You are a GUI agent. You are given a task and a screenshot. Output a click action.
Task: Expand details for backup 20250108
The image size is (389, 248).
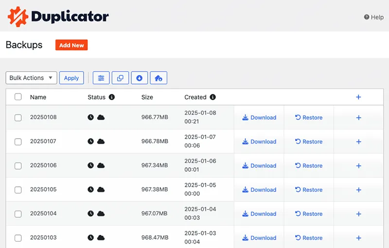pos(358,118)
